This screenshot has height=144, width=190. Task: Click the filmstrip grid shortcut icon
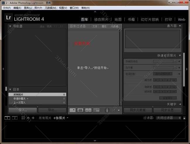tap(23, 118)
